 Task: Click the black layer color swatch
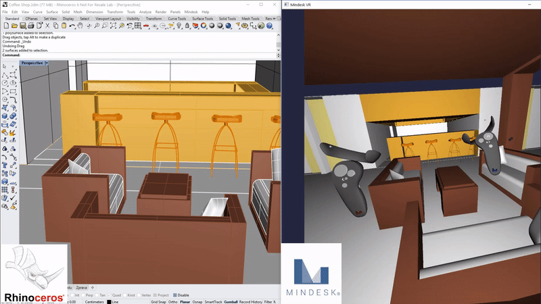pos(109,302)
